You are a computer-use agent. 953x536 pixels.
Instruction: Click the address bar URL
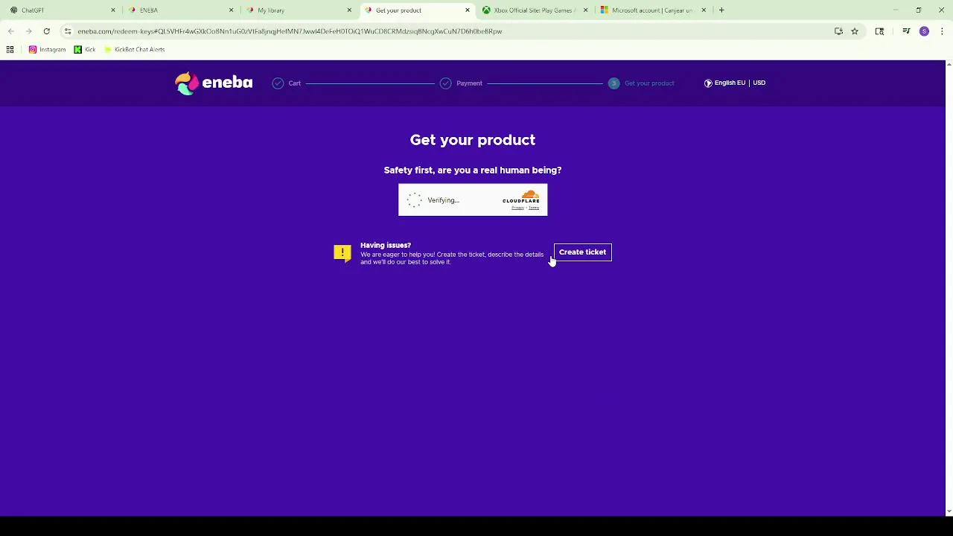tap(290, 31)
